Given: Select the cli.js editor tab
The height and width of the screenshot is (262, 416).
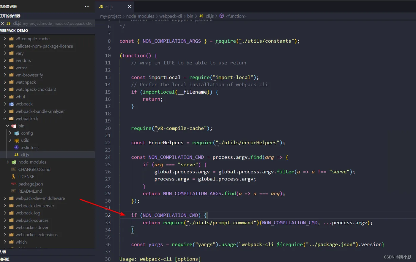Looking at the screenshot, I should click(114, 7).
